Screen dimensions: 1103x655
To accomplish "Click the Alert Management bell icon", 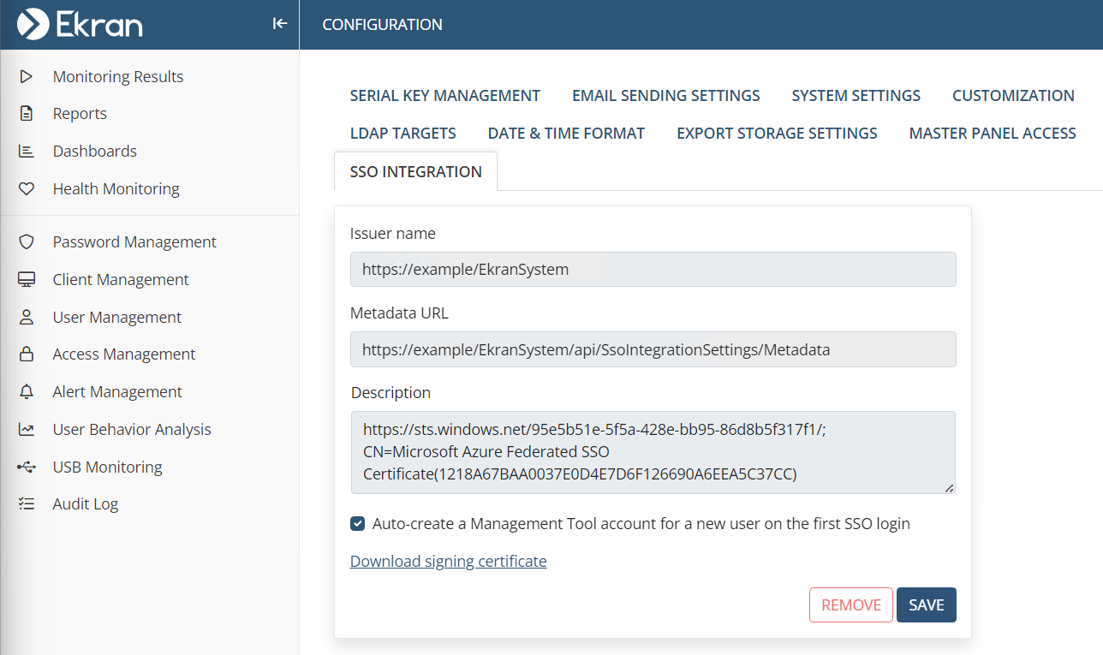I will point(26,392).
